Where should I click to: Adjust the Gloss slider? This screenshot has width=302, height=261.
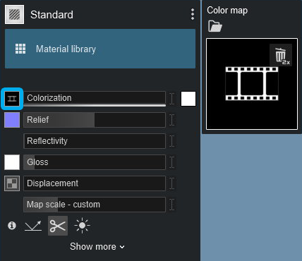coord(95,162)
